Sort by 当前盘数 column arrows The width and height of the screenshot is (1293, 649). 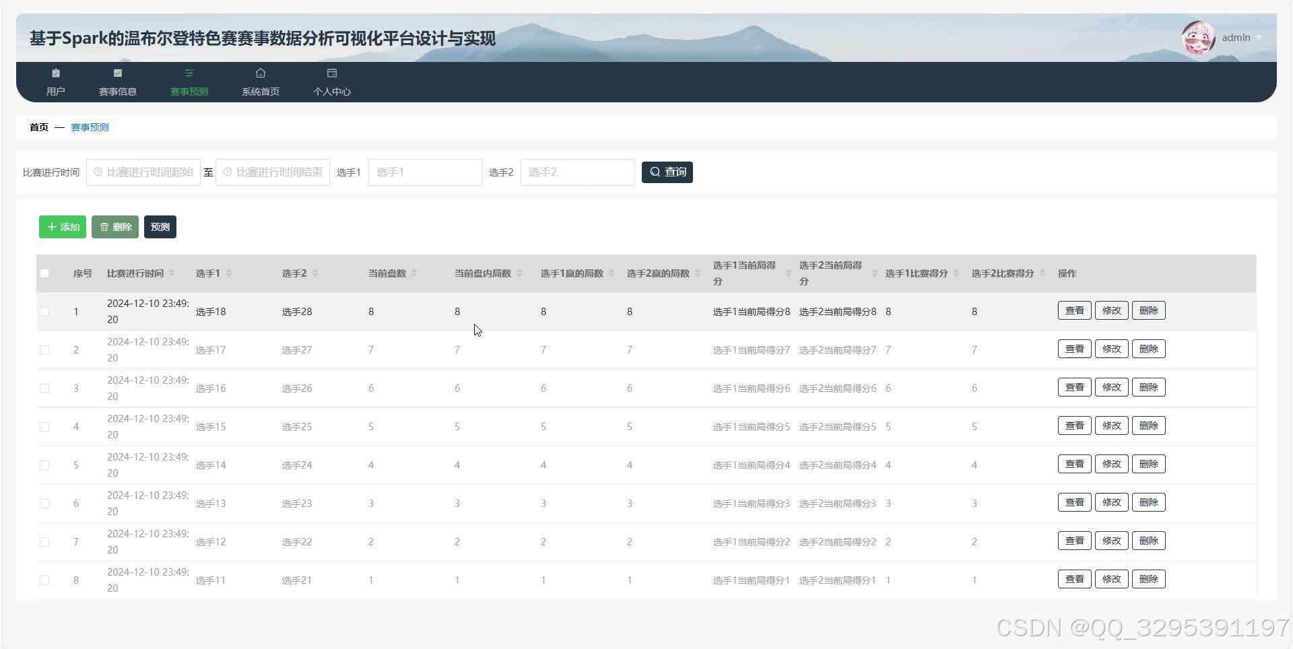point(414,273)
